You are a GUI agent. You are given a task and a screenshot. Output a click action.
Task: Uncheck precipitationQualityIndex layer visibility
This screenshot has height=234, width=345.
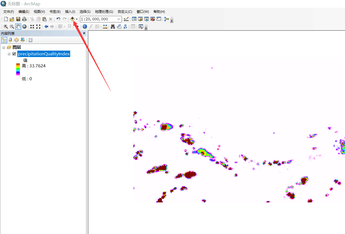pyautogui.click(x=14, y=54)
